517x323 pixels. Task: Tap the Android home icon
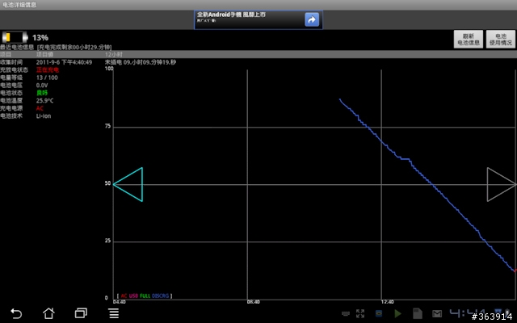click(48, 313)
